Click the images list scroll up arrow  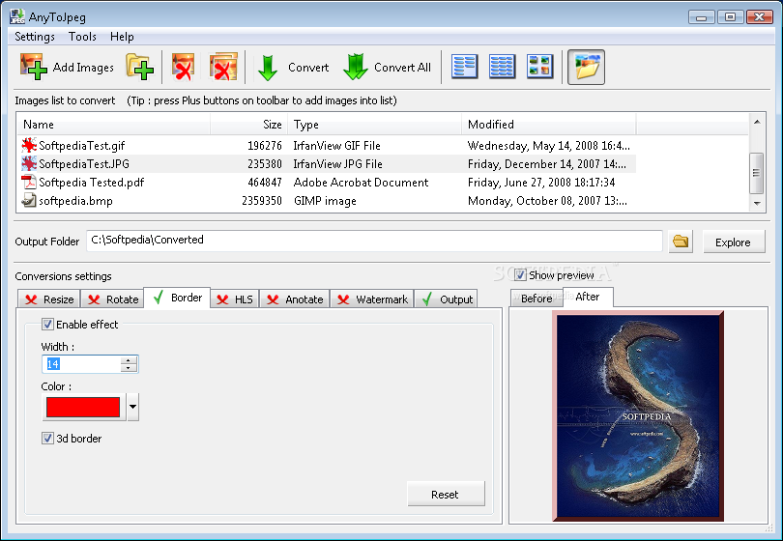coord(757,122)
